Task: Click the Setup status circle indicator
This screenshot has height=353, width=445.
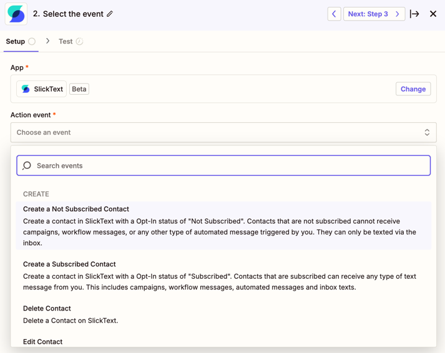Action: [32, 41]
